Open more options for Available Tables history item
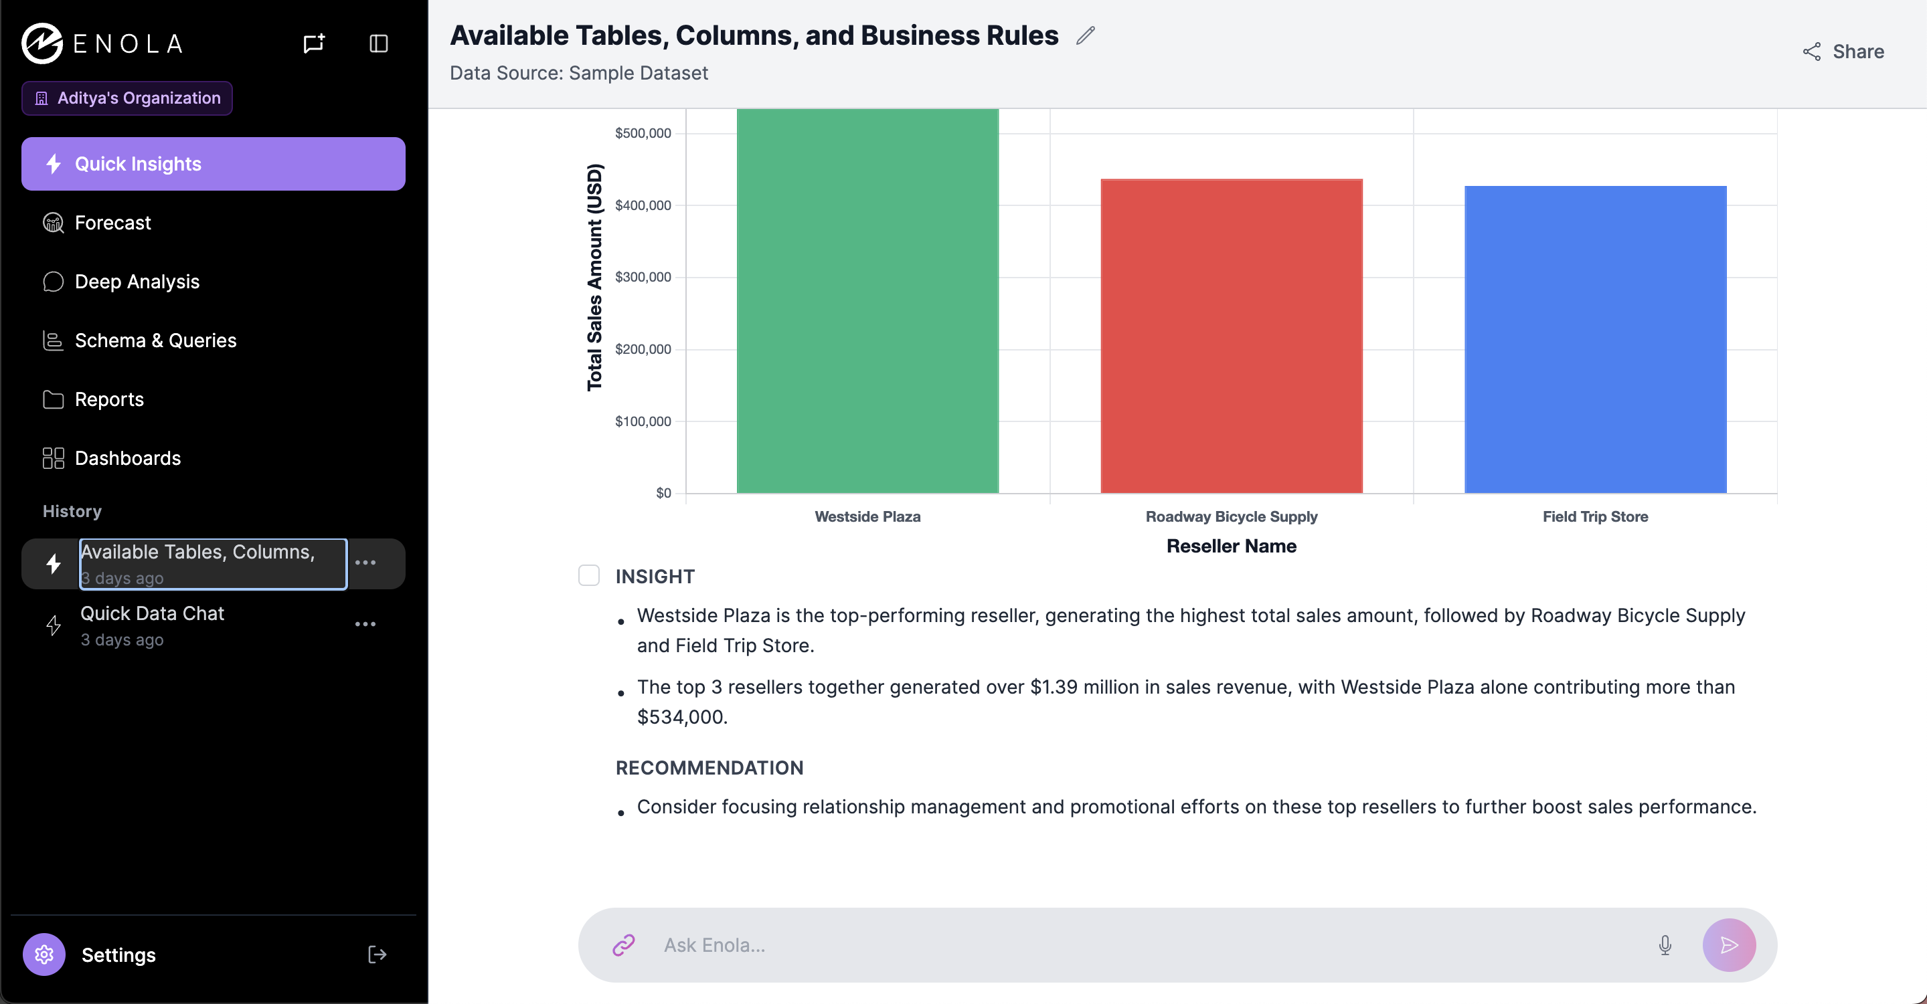Viewport: 1927px width, 1004px height. 365,562
